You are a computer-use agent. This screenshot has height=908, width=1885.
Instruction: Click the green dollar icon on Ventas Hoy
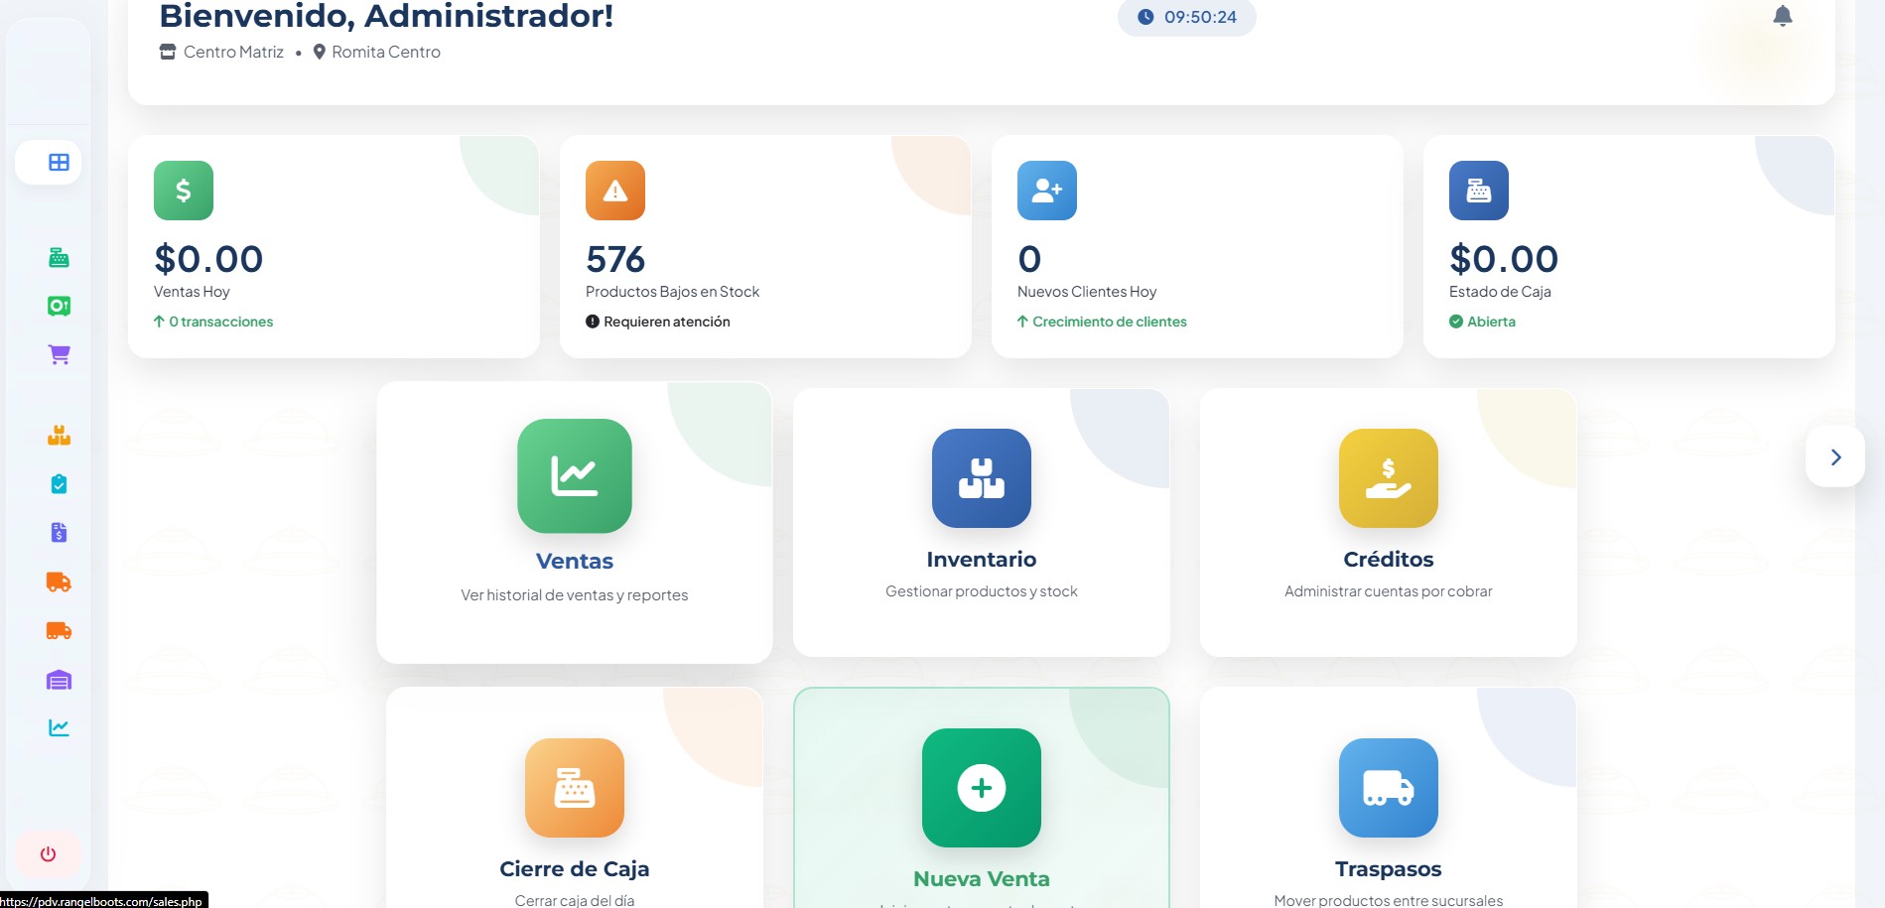[184, 191]
